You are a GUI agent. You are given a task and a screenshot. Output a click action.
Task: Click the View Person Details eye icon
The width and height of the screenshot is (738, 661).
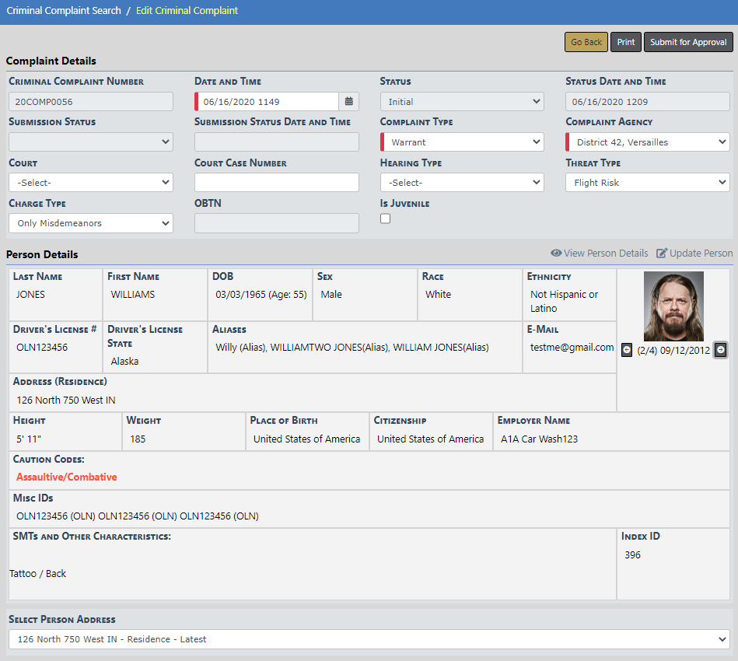click(556, 254)
